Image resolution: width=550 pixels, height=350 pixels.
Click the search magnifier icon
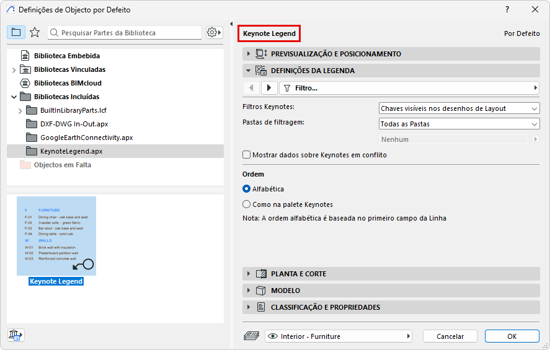[x=54, y=33]
